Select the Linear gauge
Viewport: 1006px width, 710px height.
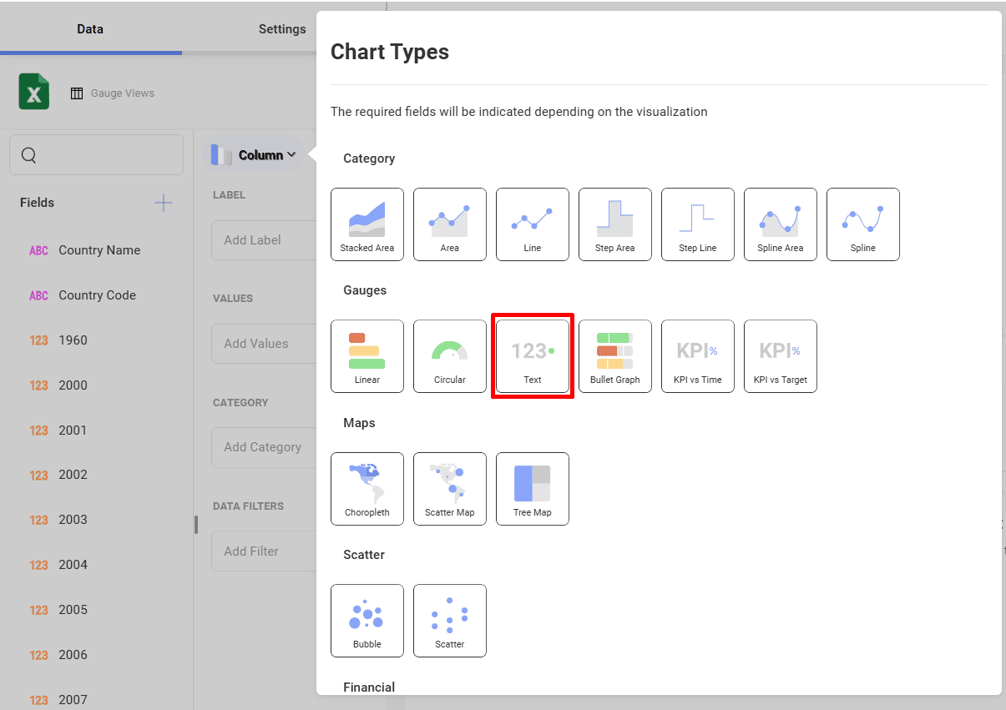[367, 356]
